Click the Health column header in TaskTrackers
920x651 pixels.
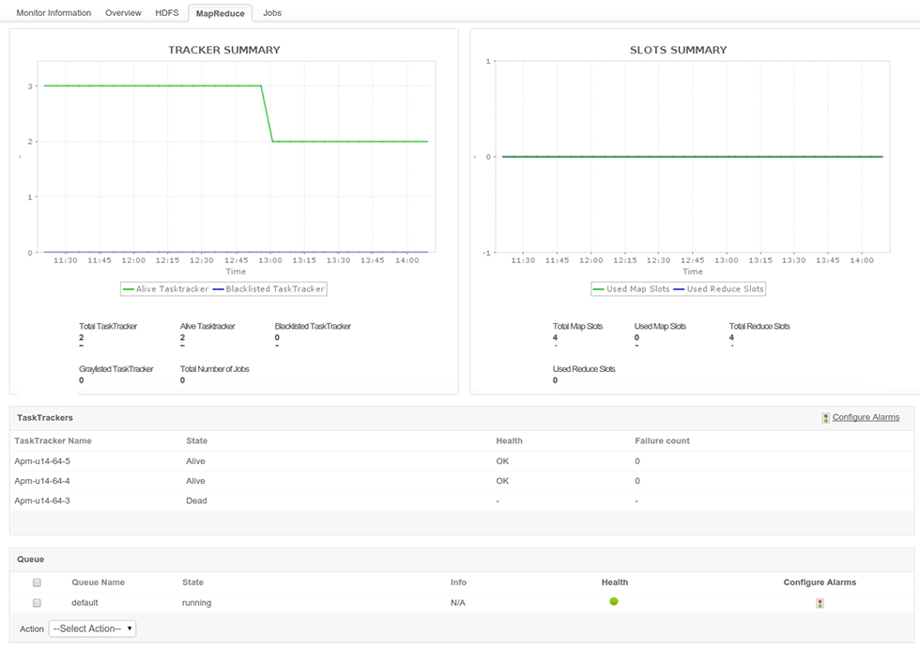click(509, 441)
